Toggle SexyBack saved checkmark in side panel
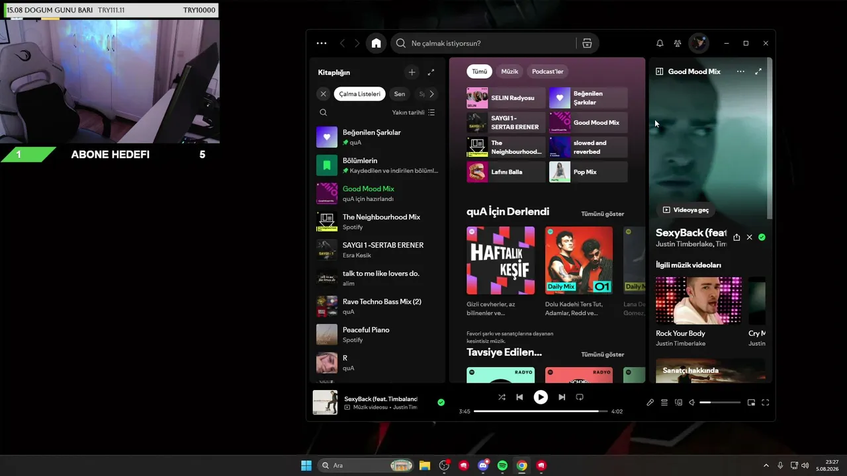Image resolution: width=847 pixels, height=476 pixels. [x=762, y=237]
